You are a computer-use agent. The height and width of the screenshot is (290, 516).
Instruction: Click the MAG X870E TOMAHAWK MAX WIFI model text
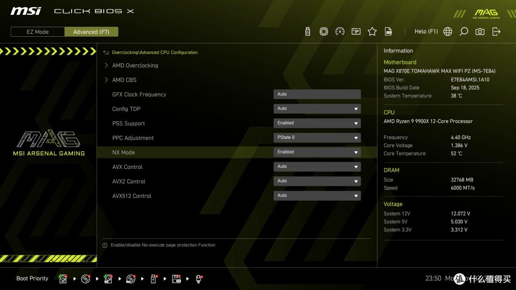click(x=440, y=71)
